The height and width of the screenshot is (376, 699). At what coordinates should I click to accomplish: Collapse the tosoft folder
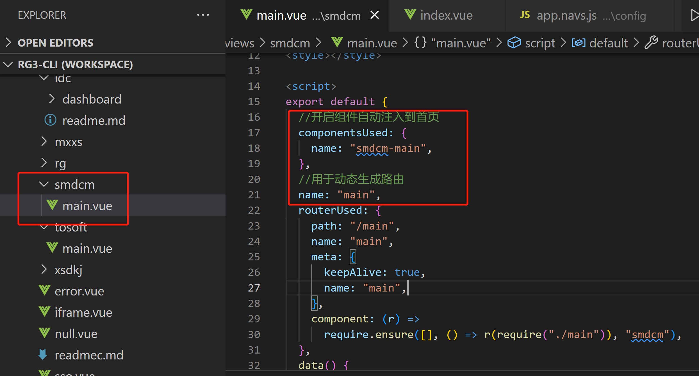(x=44, y=227)
